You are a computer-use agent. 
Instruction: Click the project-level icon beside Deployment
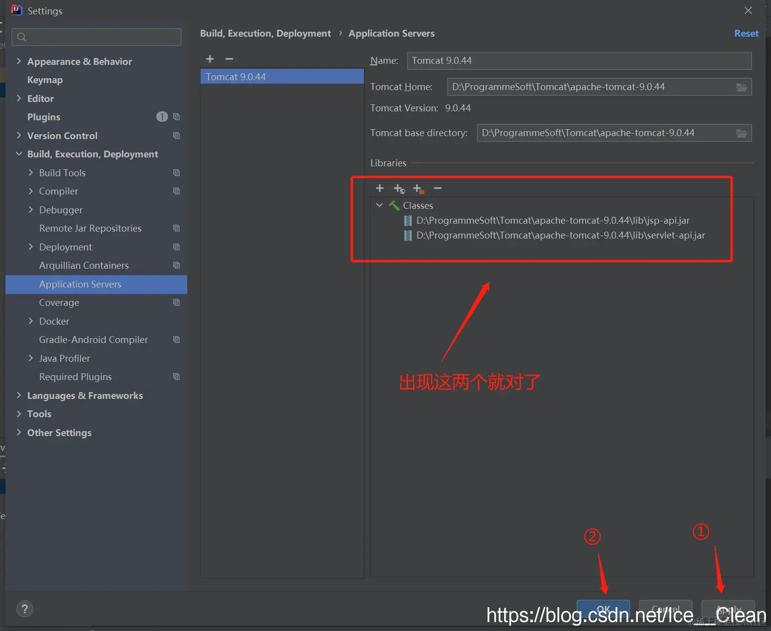click(177, 247)
